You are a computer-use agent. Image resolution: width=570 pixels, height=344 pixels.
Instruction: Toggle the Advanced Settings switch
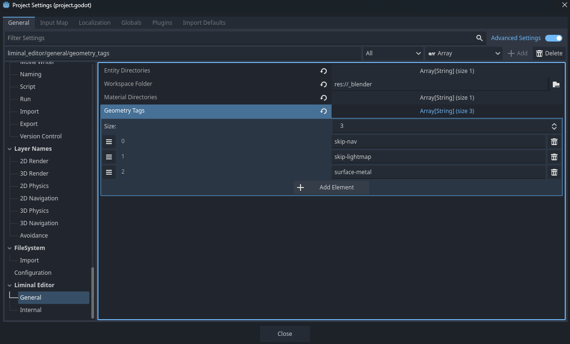(554, 38)
